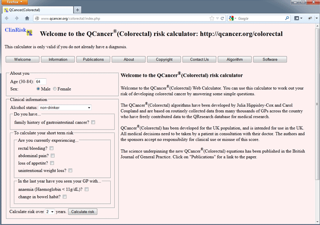Open the Publications page button

[93, 60]
